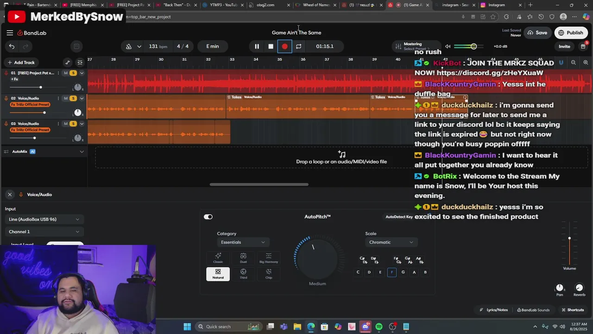Zoom in the timeline
This screenshot has width=593, height=334.
pos(586,63)
